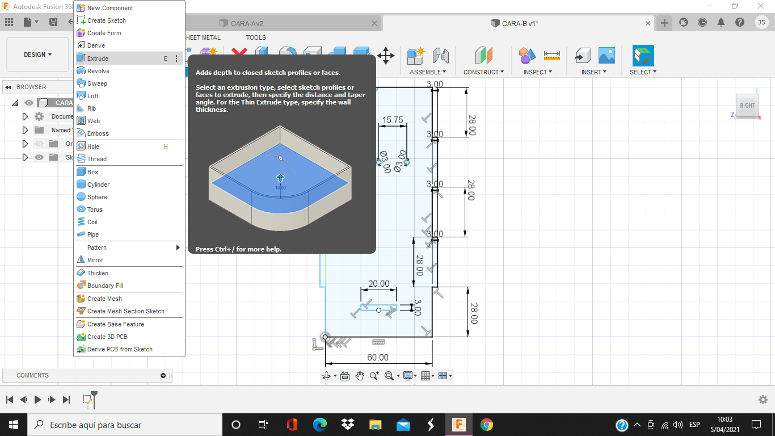Add a comment with plus icon
Image resolution: width=775 pixels, height=436 pixels.
pyautogui.click(x=163, y=375)
